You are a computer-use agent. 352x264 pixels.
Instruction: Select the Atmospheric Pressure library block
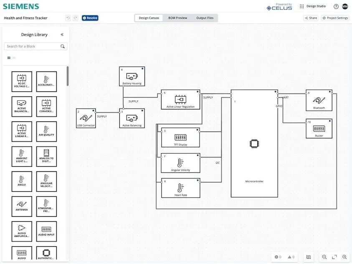click(x=46, y=206)
